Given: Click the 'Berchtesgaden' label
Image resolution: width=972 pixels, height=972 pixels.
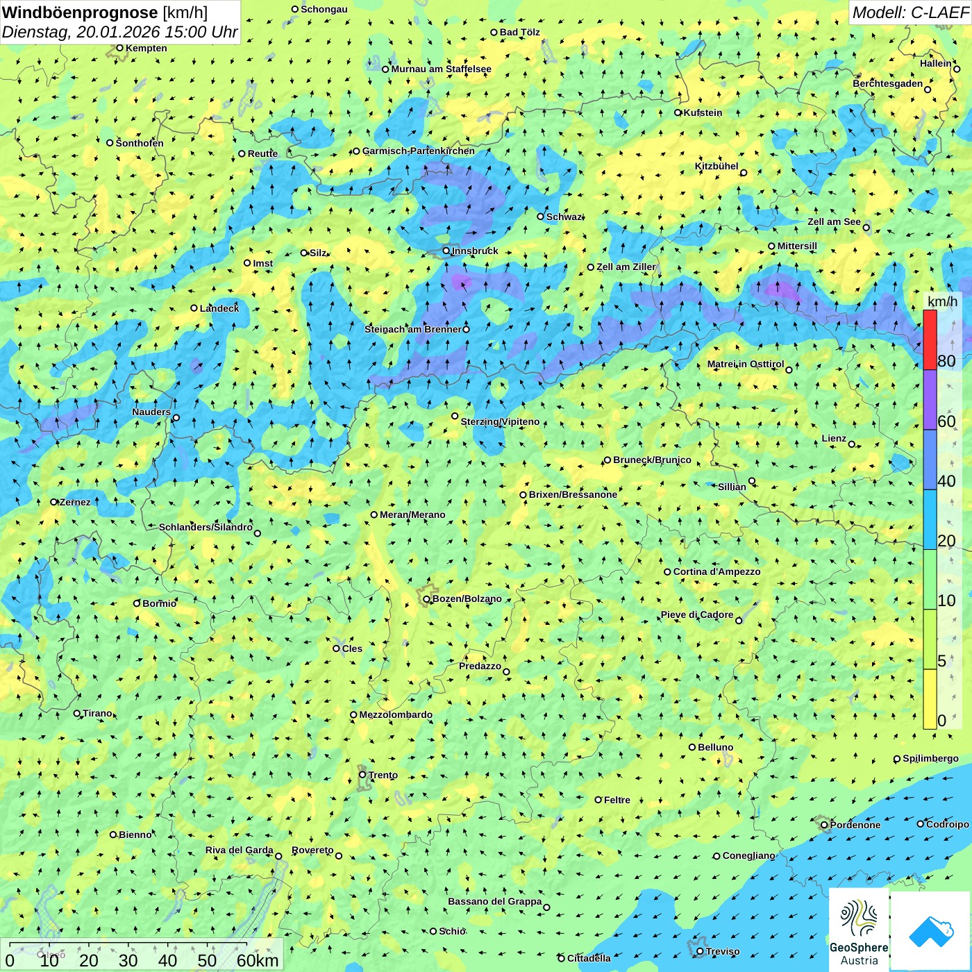Looking at the screenshot, I should (x=888, y=83).
